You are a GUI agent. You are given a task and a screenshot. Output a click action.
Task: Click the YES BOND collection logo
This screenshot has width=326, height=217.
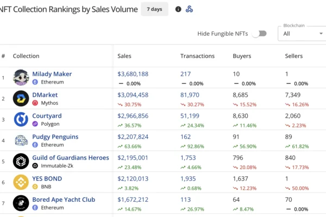click(21, 182)
